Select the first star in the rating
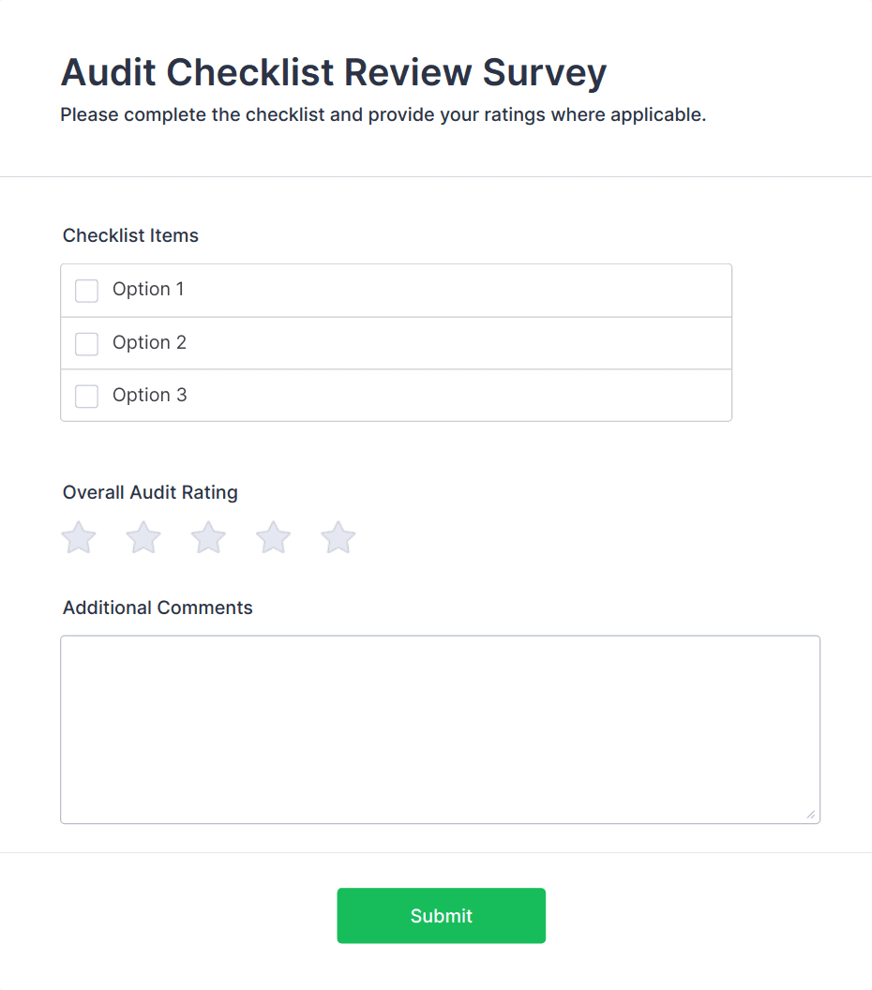Screen dimensions: 872x990 [78, 537]
